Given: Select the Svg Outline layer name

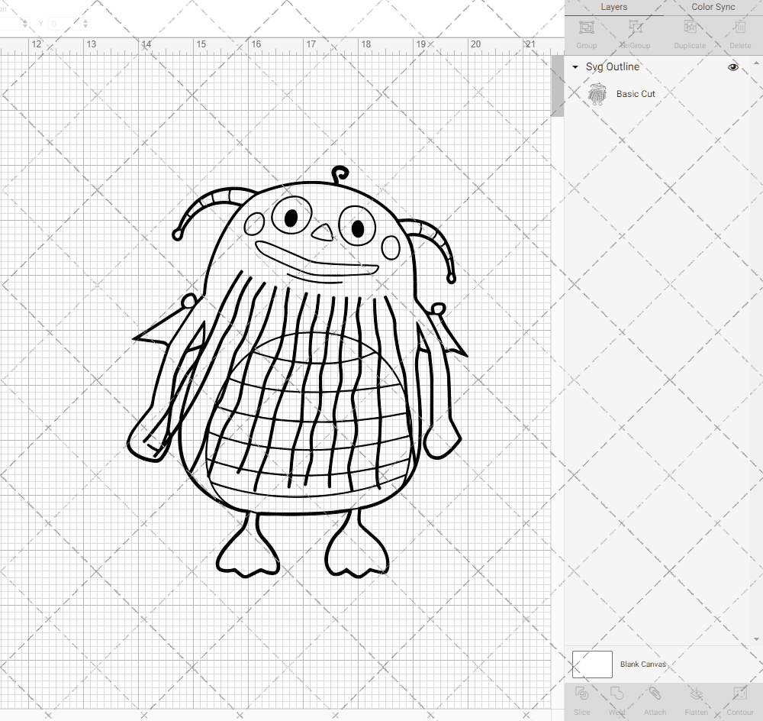Looking at the screenshot, I should click(612, 66).
